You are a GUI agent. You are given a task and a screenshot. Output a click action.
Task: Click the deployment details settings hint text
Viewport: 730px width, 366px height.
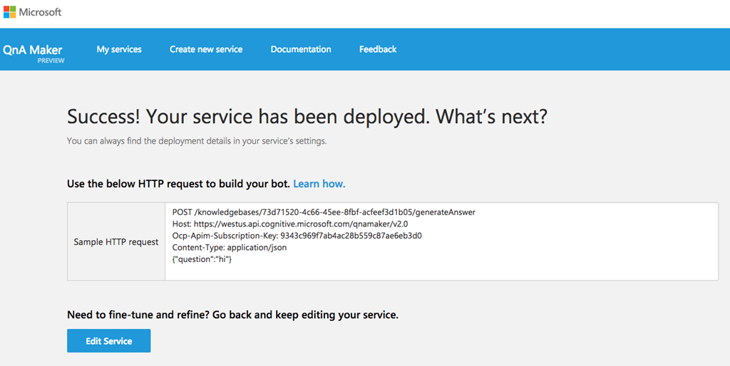click(197, 141)
